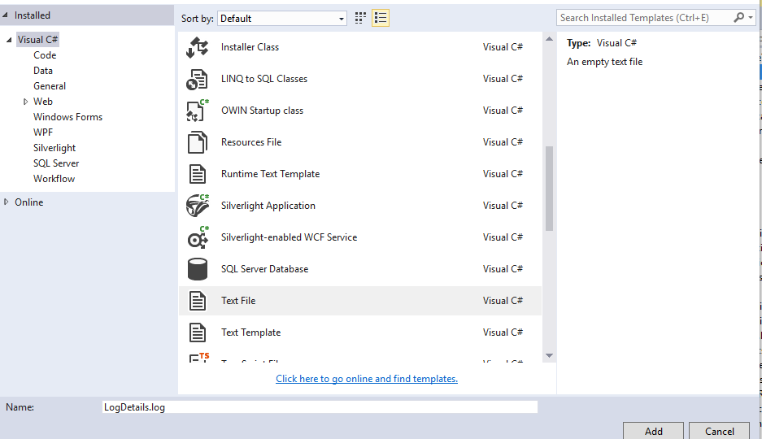Click the SQL Server Database cylinder icon
This screenshot has height=439, width=762.
tap(198, 269)
